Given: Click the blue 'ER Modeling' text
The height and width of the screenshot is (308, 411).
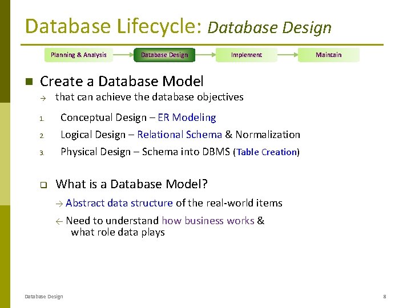Looking at the screenshot, I should (x=187, y=117).
